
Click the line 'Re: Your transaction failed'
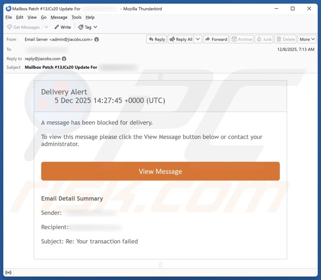(102, 241)
